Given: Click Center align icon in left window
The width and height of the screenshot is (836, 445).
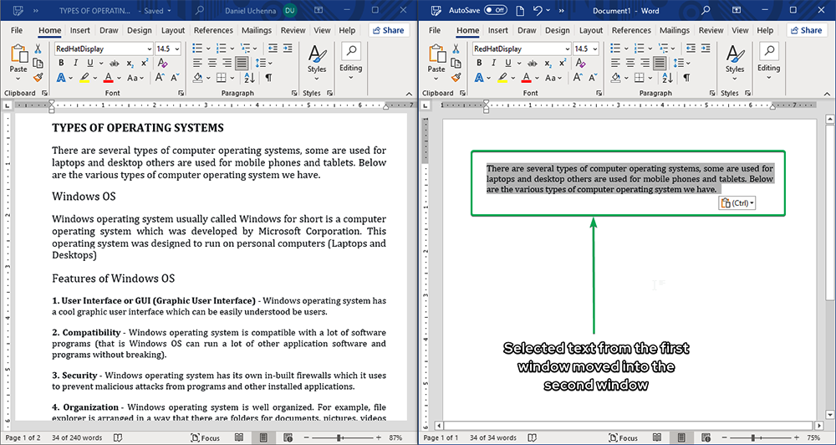Looking at the screenshot, I should click(x=212, y=64).
